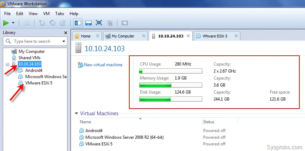Click the 2 x 2.67 GHz capacity value
Viewport: 305px width, 151px height.
(x=225, y=71)
